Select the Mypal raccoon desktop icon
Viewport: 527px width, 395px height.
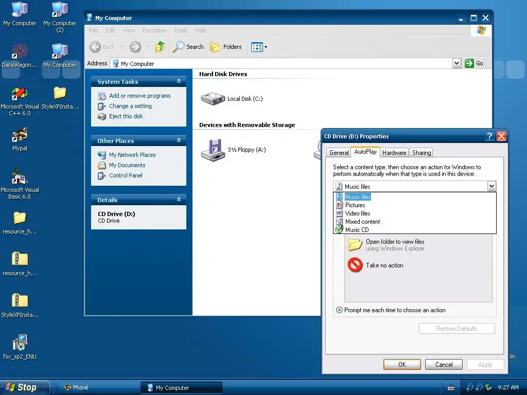pyautogui.click(x=20, y=139)
